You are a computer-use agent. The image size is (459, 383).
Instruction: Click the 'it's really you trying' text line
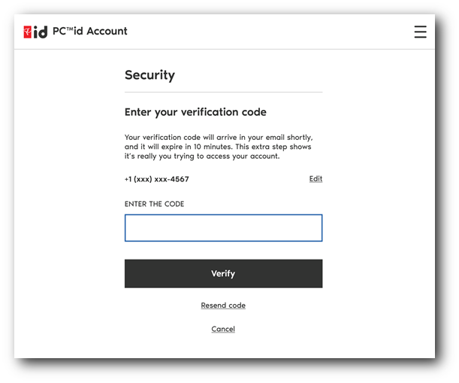point(202,156)
